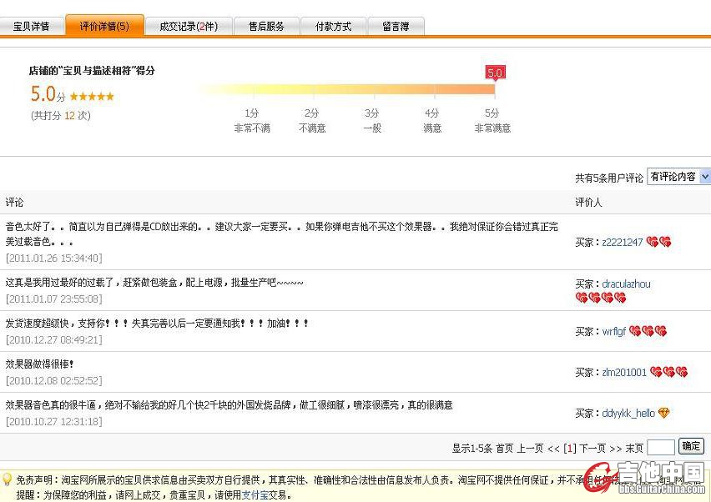Image resolution: width=711 pixels, height=502 pixels.
Task: Click the 2分 不满意 scale label
Action: (312, 121)
